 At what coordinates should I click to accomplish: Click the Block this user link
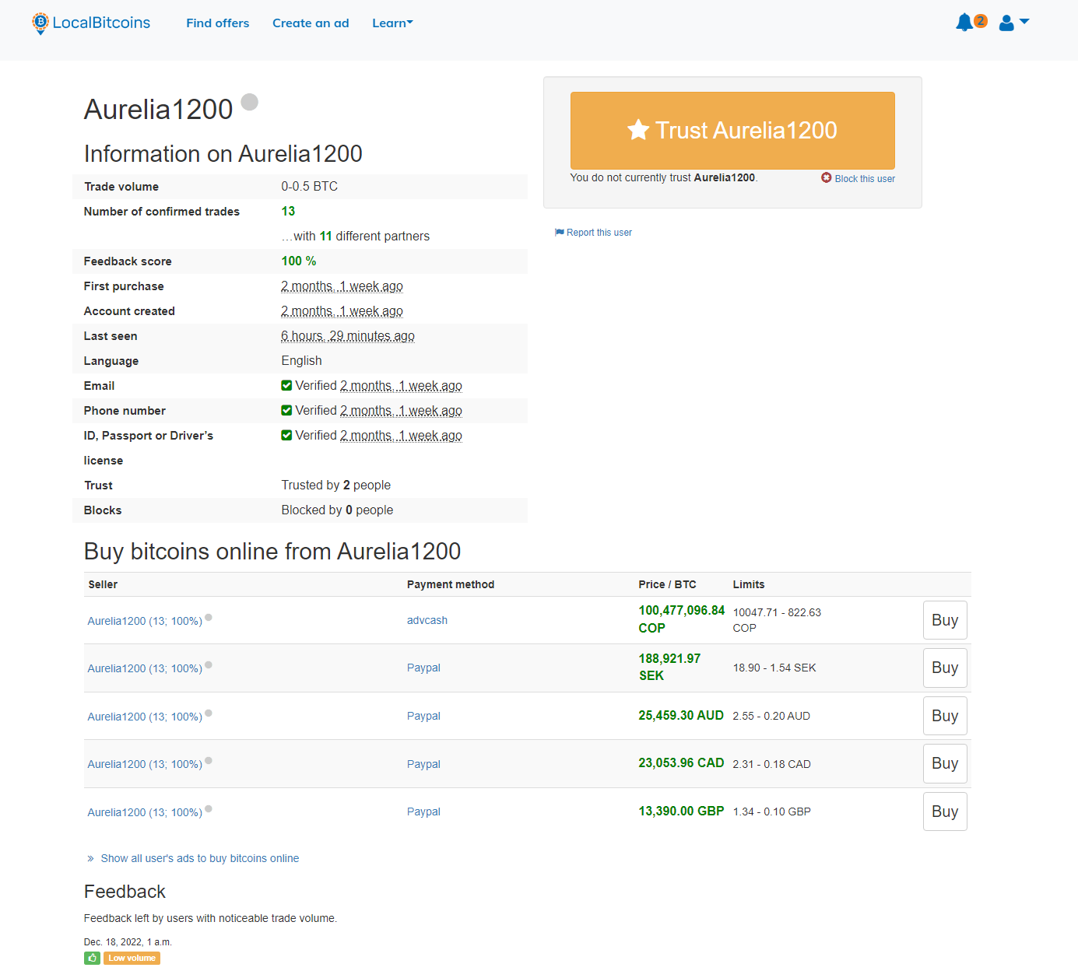pyautogui.click(x=858, y=178)
